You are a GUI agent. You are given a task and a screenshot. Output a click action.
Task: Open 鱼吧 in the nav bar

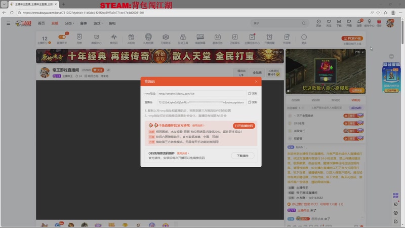click(x=112, y=23)
